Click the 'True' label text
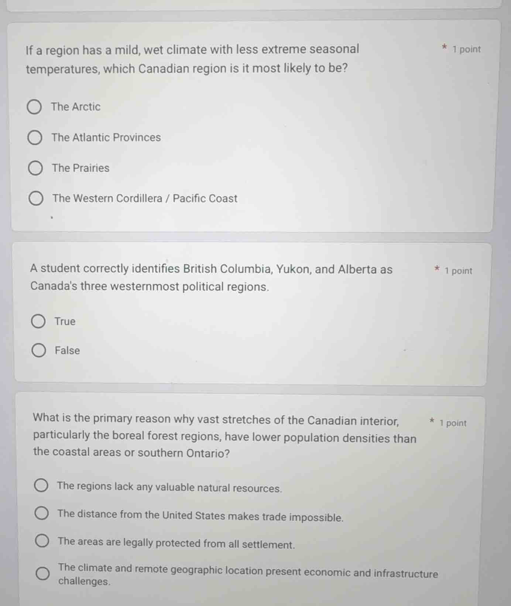The image size is (511, 606). 65,321
